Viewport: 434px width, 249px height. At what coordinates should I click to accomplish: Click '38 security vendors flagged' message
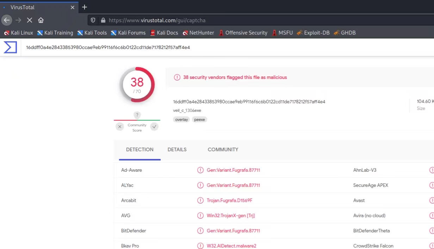(235, 77)
